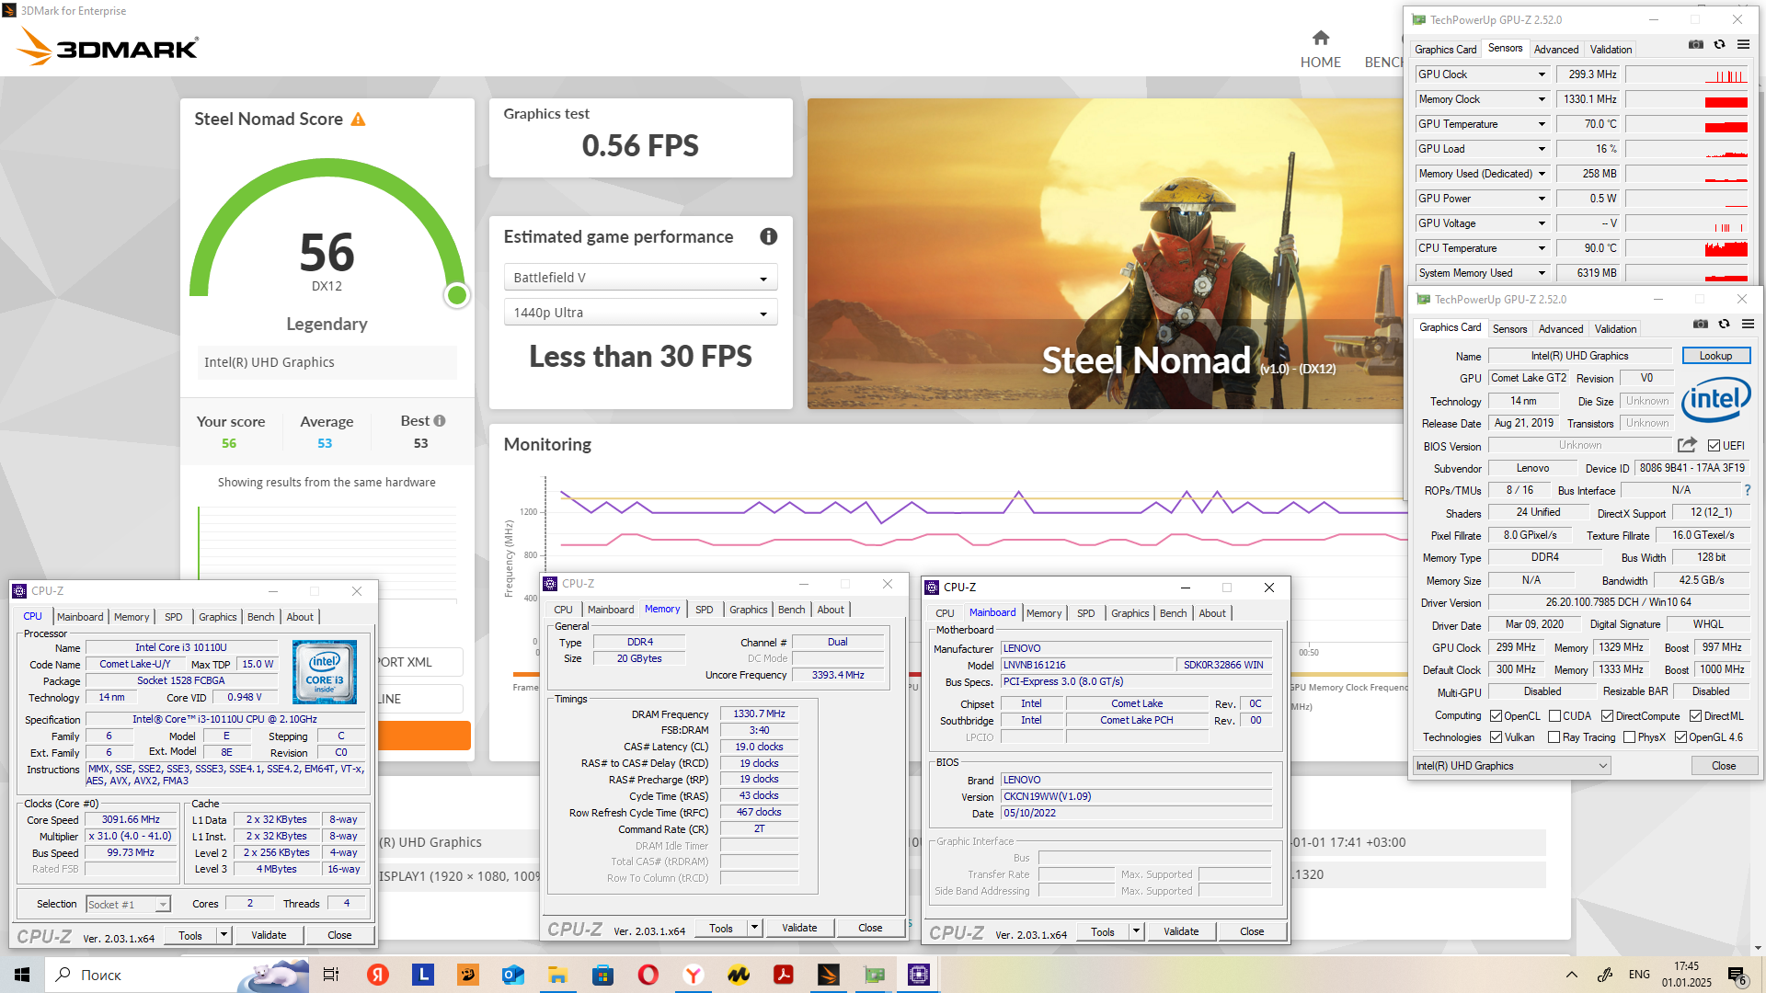Toggle the CUDA checkbox
Screen dimensions: 1766x993
(1555, 716)
